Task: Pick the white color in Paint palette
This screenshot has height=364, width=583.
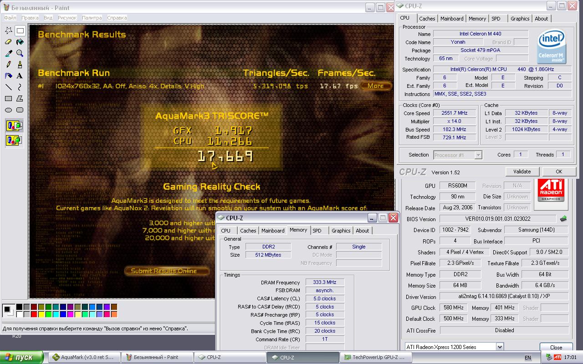Action: [x=20, y=314]
